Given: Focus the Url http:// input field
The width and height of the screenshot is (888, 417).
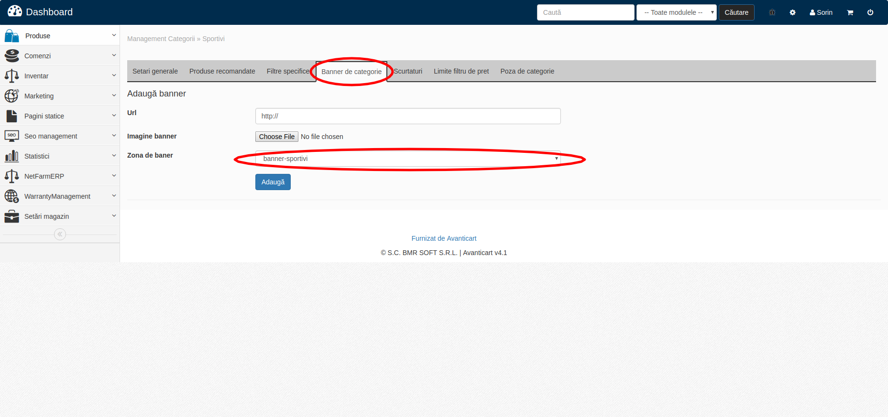Looking at the screenshot, I should (x=408, y=116).
